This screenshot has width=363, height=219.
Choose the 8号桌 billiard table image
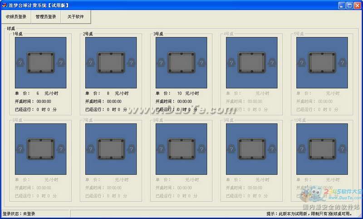click(x=181, y=149)
